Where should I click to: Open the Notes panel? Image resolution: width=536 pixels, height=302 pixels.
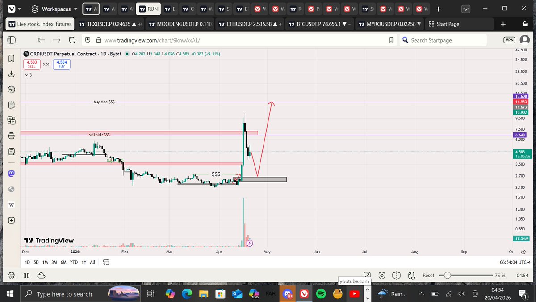pyautogui.click(x=11, y=105)
